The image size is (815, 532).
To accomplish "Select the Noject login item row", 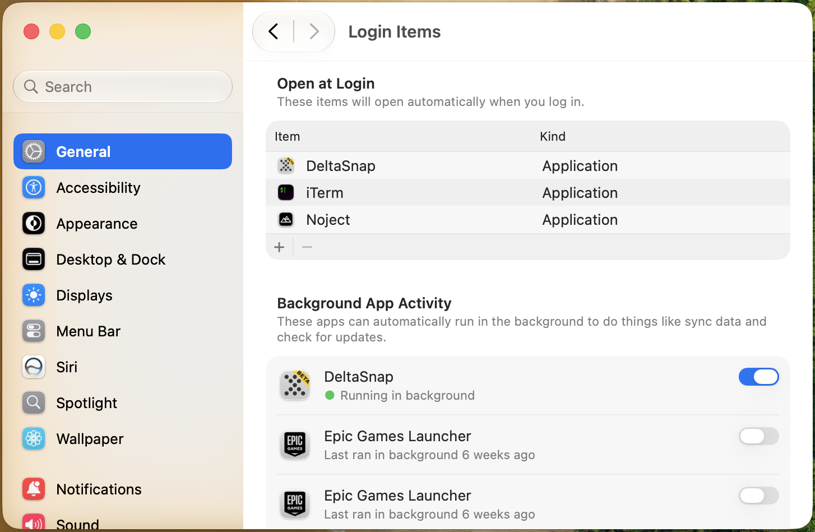I will [528, 219].
